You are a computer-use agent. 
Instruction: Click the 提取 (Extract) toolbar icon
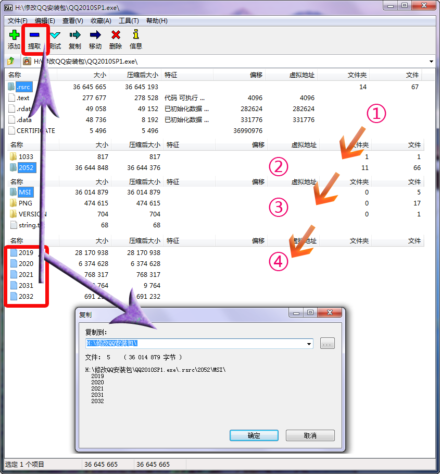click(x=34, y=39)
